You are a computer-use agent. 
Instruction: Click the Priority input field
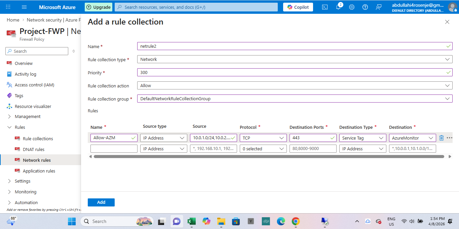[x=291, y=73]
